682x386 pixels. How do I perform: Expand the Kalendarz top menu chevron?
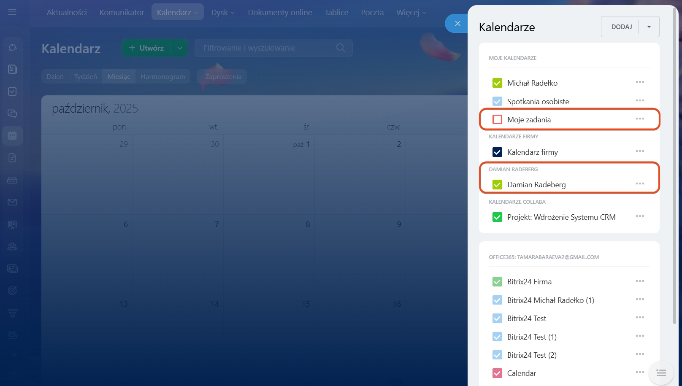196,13
